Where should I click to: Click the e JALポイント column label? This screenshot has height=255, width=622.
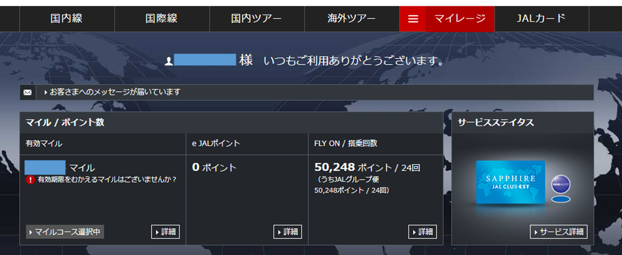[x=216, y=144]
